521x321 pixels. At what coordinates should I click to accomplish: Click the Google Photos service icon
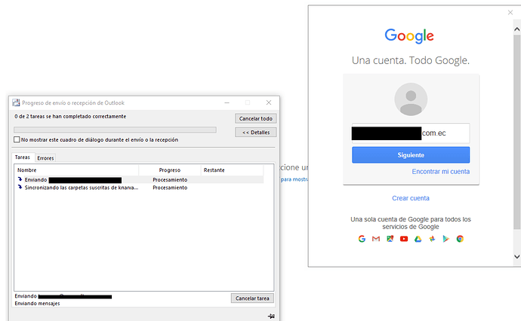click(x=432, y=239)
